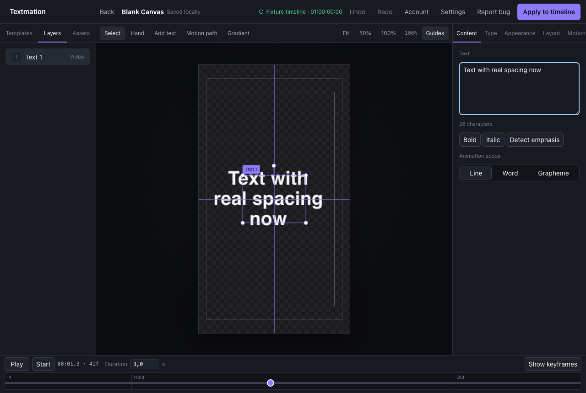The height and width of the screenshot is (393, 586).
Task: Toggle Visible on the Text 1 layer
Action: click(x=77, y=57)
